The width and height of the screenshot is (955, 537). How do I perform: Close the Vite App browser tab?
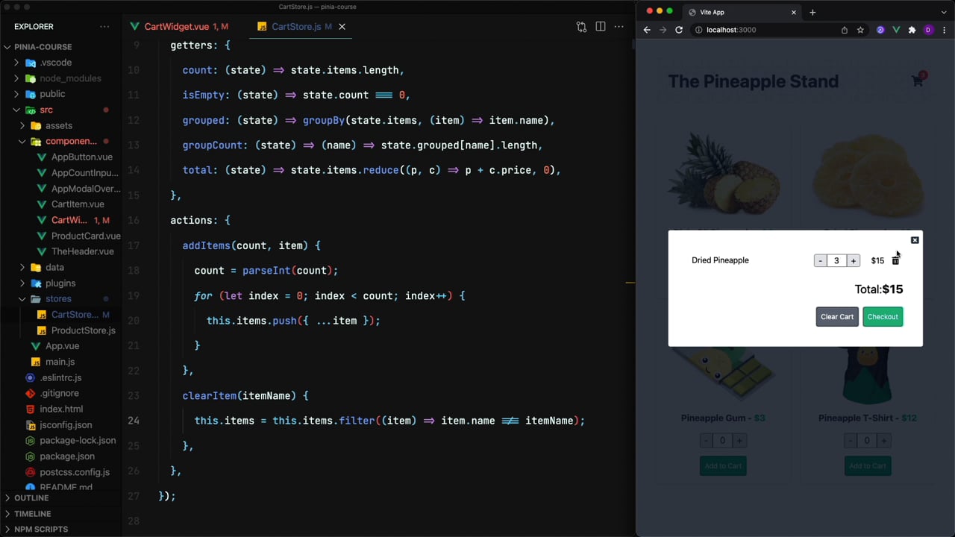[x=794, y=12]
